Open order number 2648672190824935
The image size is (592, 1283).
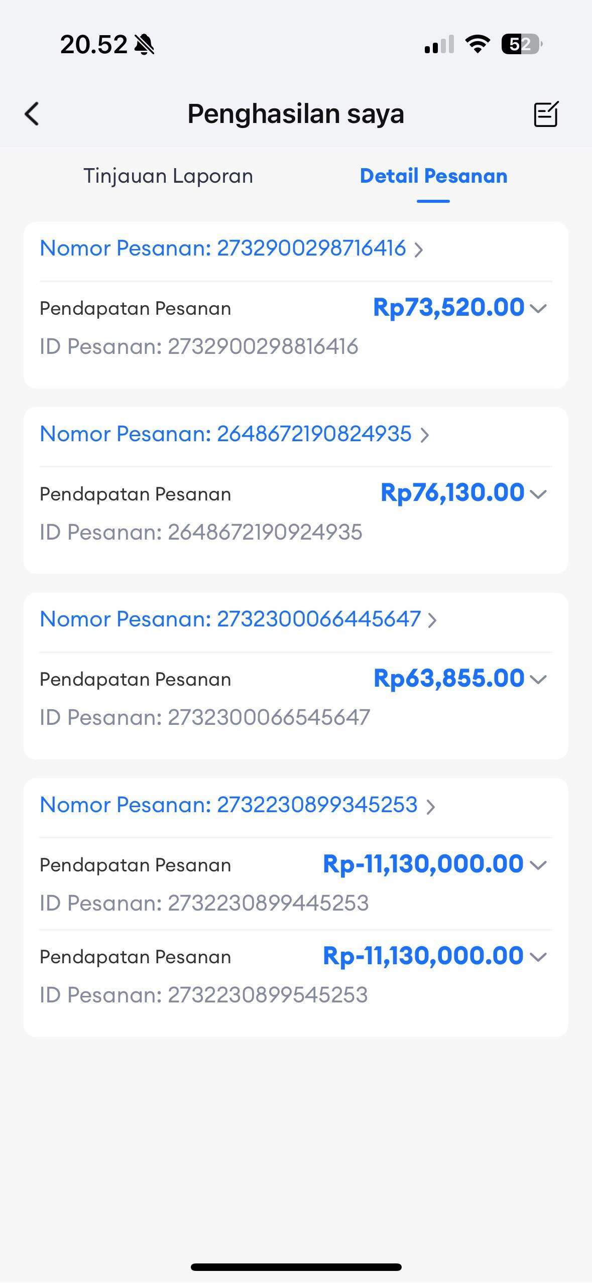click(234, 434)
